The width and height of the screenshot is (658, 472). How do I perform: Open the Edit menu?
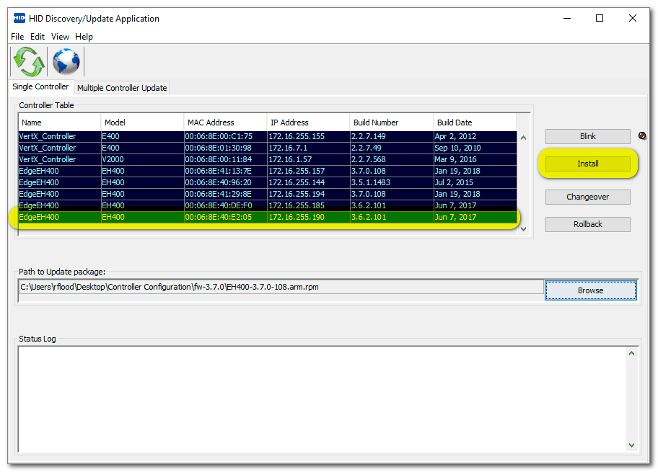click(38, 36)
